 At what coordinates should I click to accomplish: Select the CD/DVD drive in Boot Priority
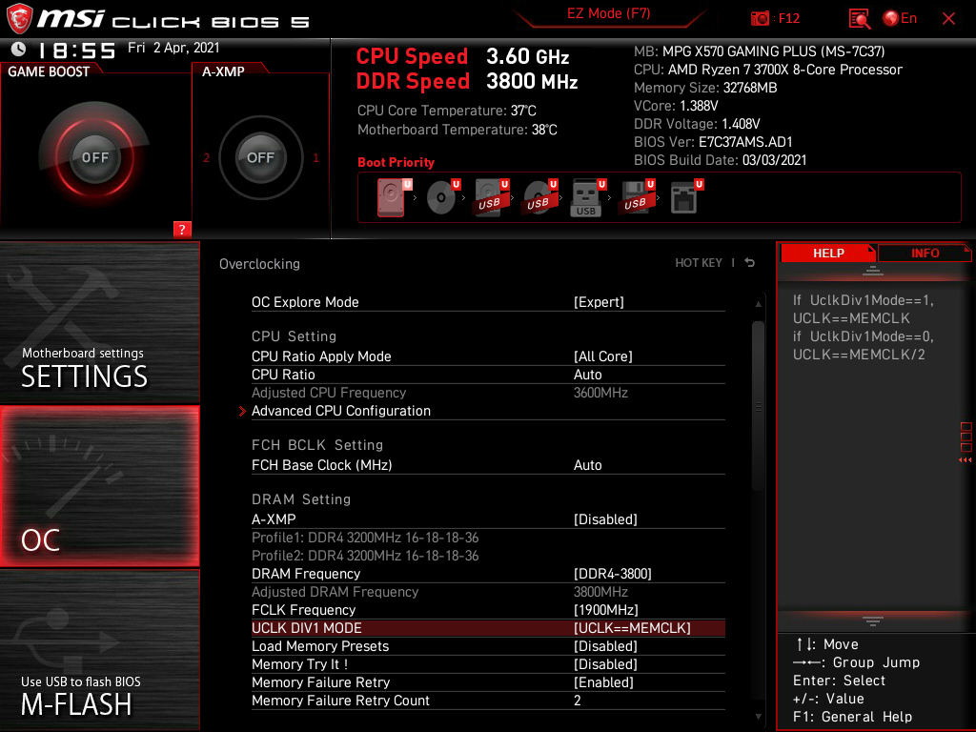click(440, 195)
